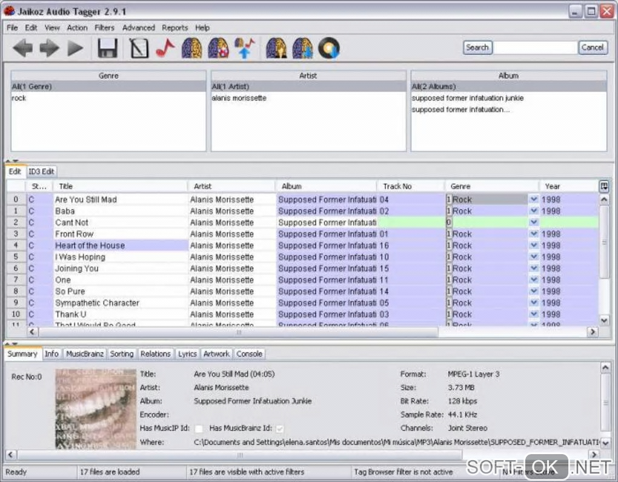Sort table by Artist column header
The image size is (618, 482).
pos(231,187)
